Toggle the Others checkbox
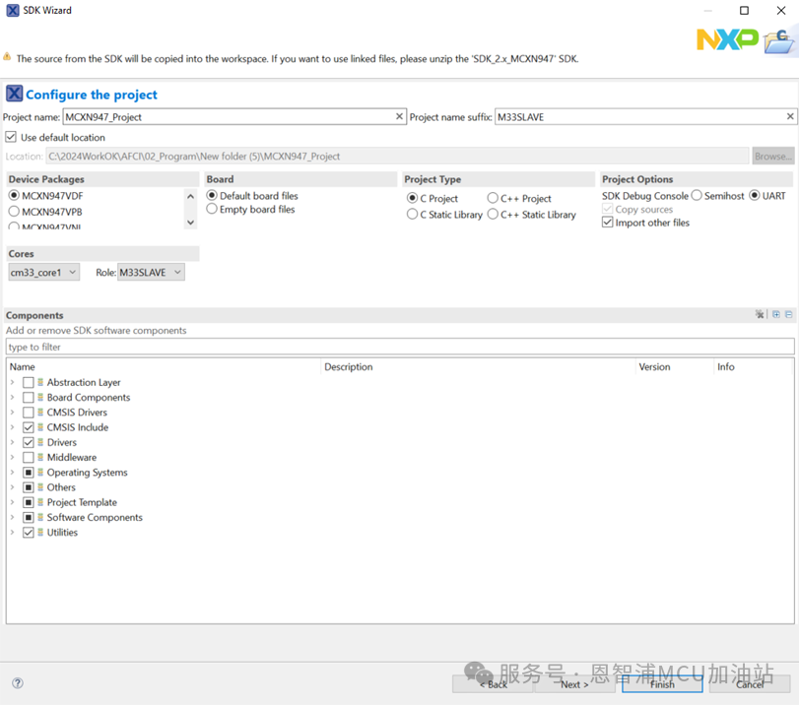 click(29, 487)
